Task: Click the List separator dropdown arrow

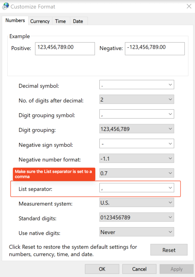Action: [170, 188]
